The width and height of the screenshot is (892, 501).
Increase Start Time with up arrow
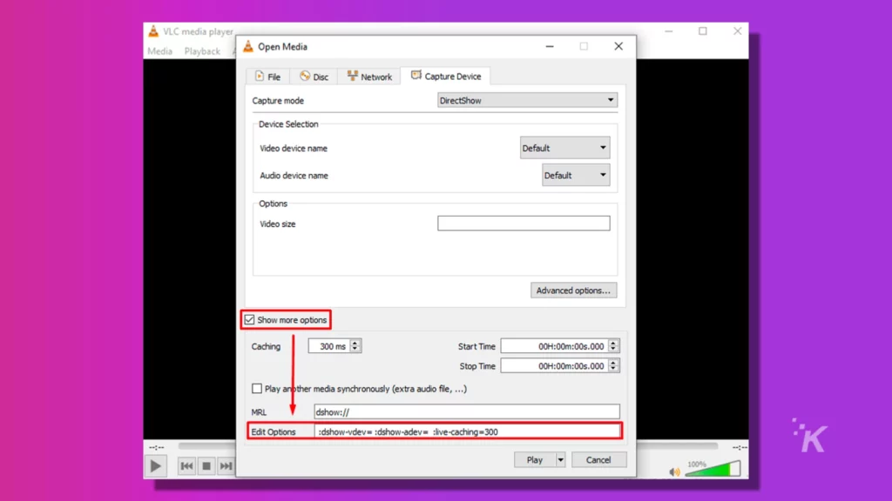[x=613, y=343]
